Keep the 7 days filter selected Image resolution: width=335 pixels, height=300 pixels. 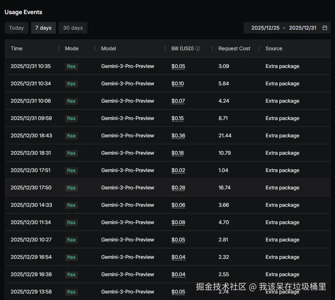click(x=43, y=27)
